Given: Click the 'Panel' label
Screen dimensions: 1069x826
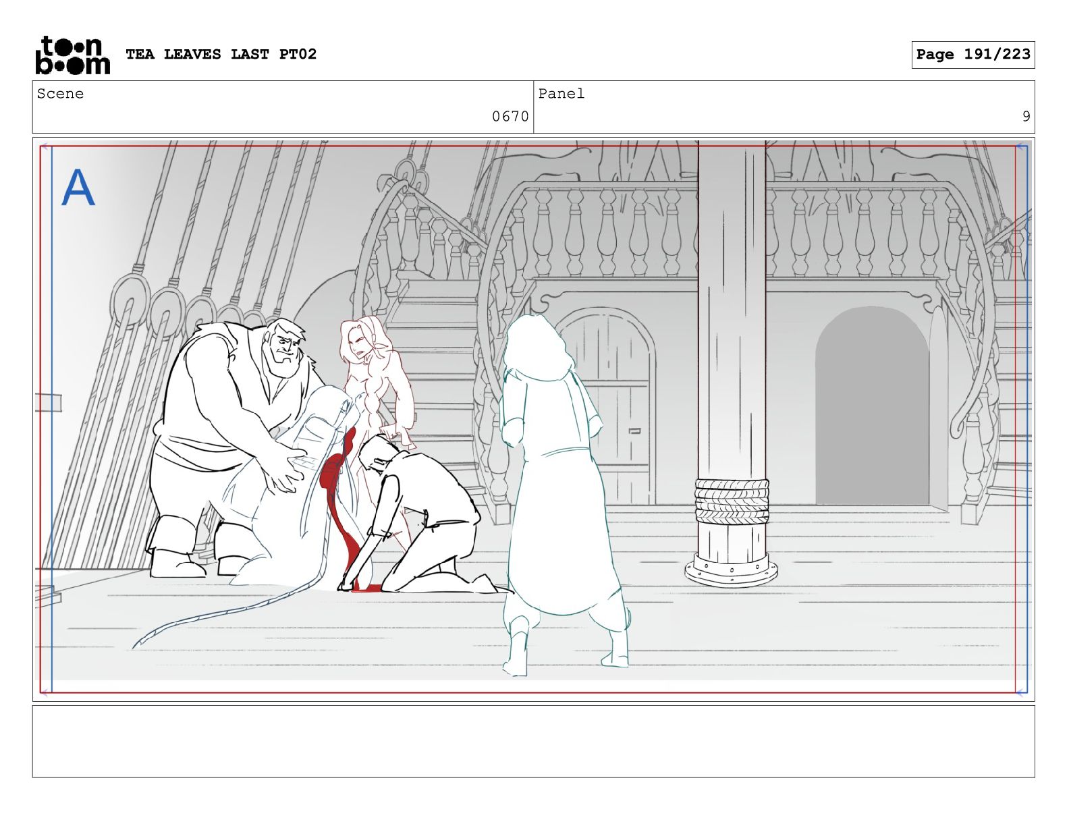Looking at the screenshot, I should pos(561,94).
